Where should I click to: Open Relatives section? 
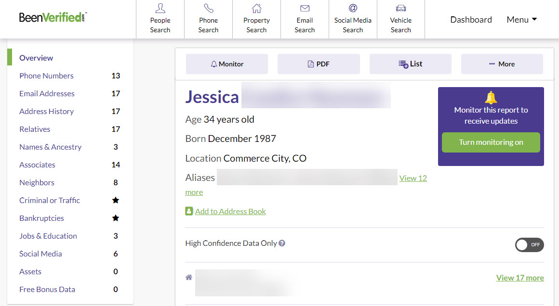click(x=35, y=129)
